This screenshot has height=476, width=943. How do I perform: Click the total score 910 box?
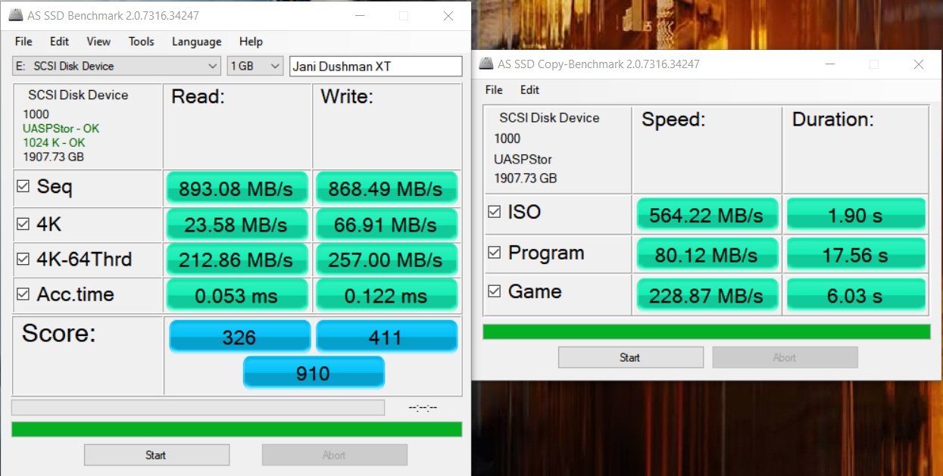[314, 373]
